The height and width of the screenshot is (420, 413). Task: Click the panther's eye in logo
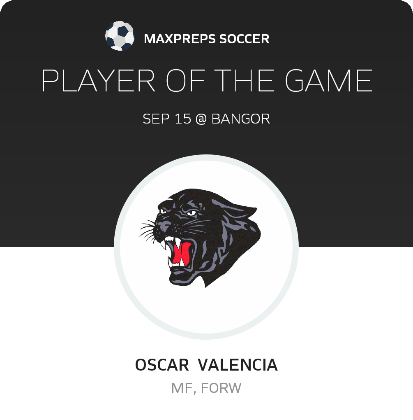192,213
